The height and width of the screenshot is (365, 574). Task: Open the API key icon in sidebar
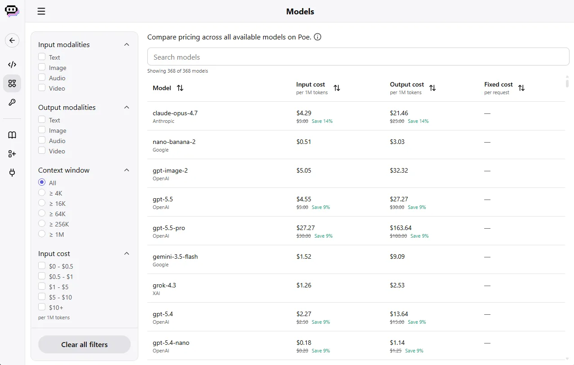(12, 102)
